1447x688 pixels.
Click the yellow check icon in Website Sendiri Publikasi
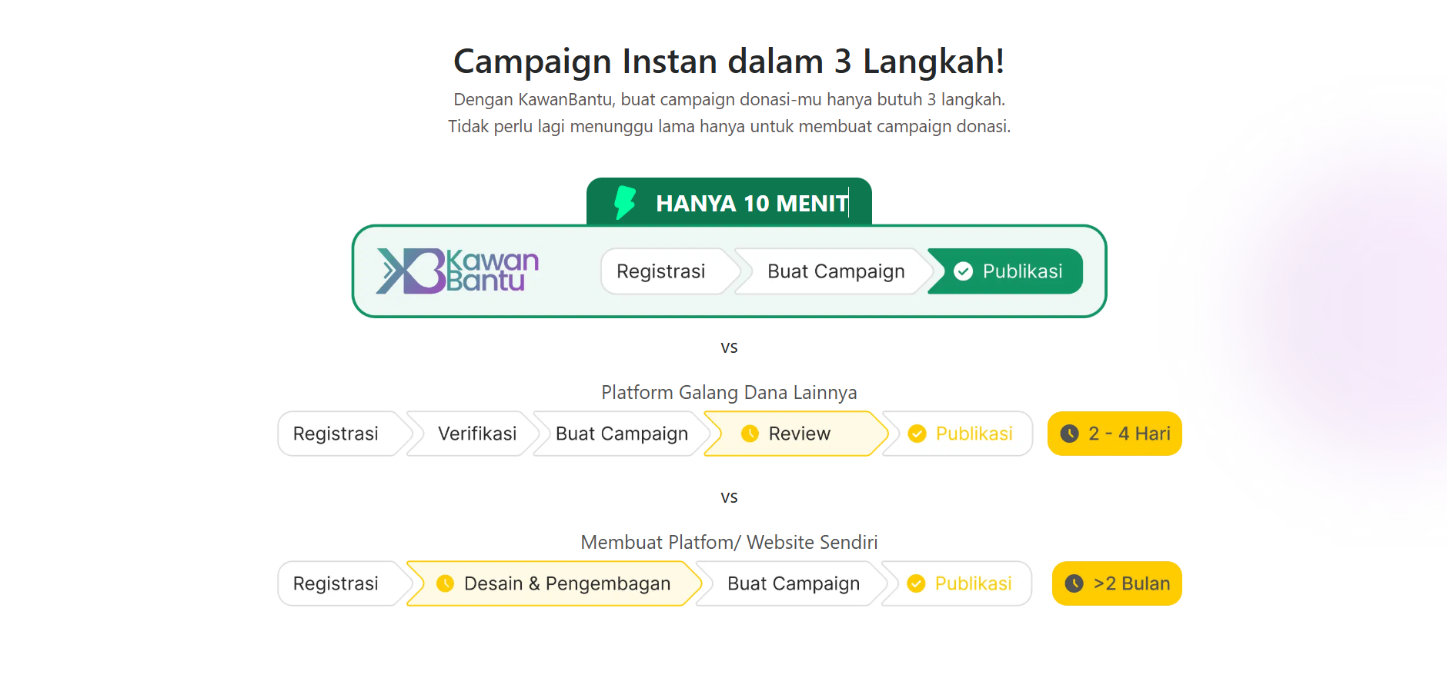pyautogui.click(x=916, y=583)
